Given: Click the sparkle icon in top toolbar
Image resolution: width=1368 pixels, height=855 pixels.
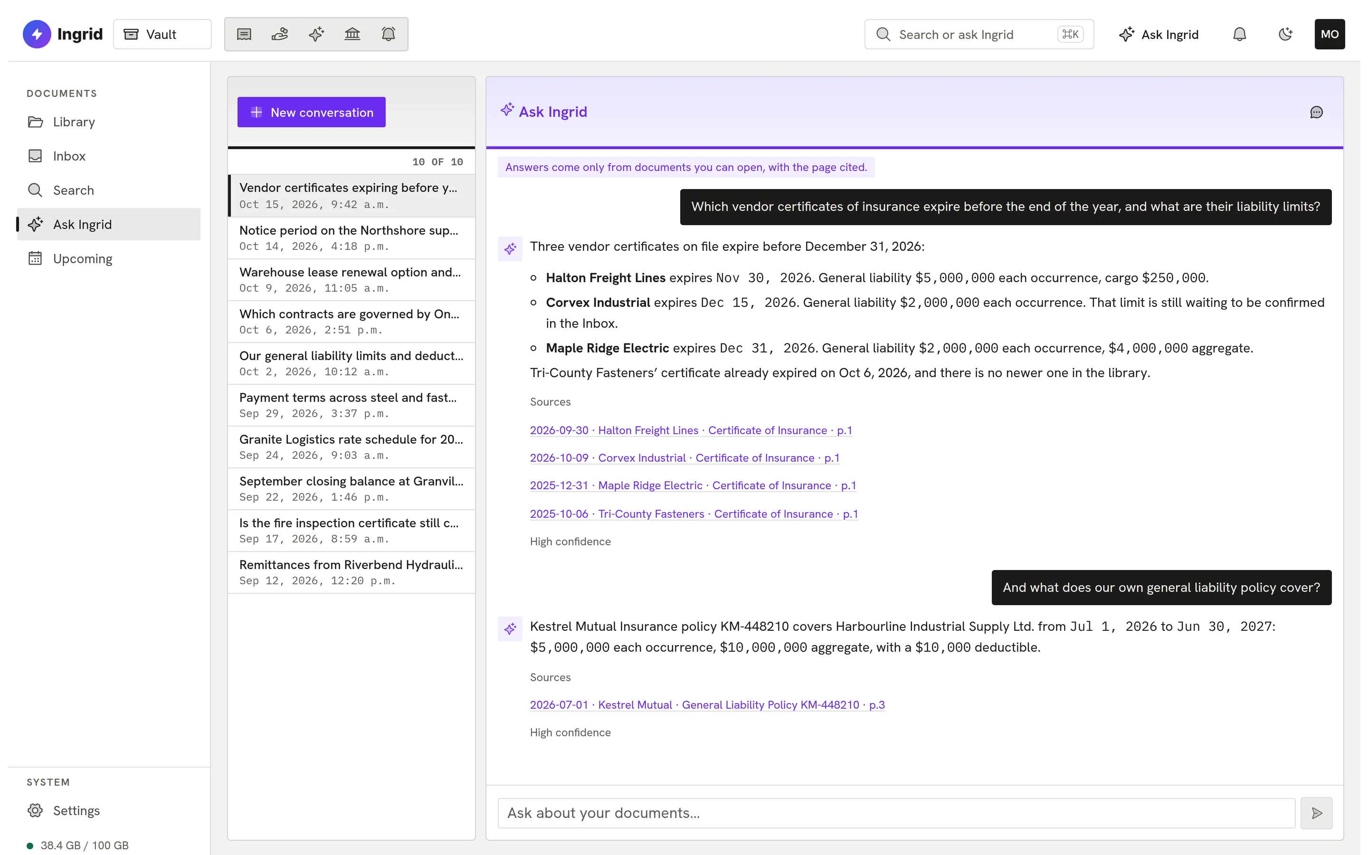Looking at the screenshot, I should 316,35.
